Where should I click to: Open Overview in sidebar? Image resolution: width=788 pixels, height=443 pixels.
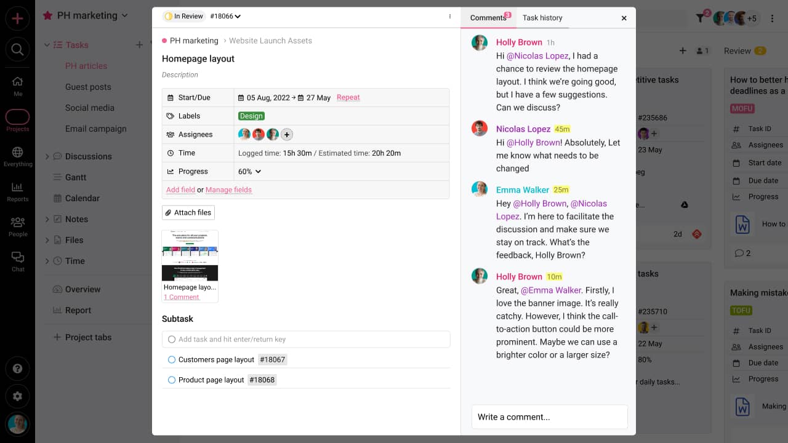(x=82, y=289)
